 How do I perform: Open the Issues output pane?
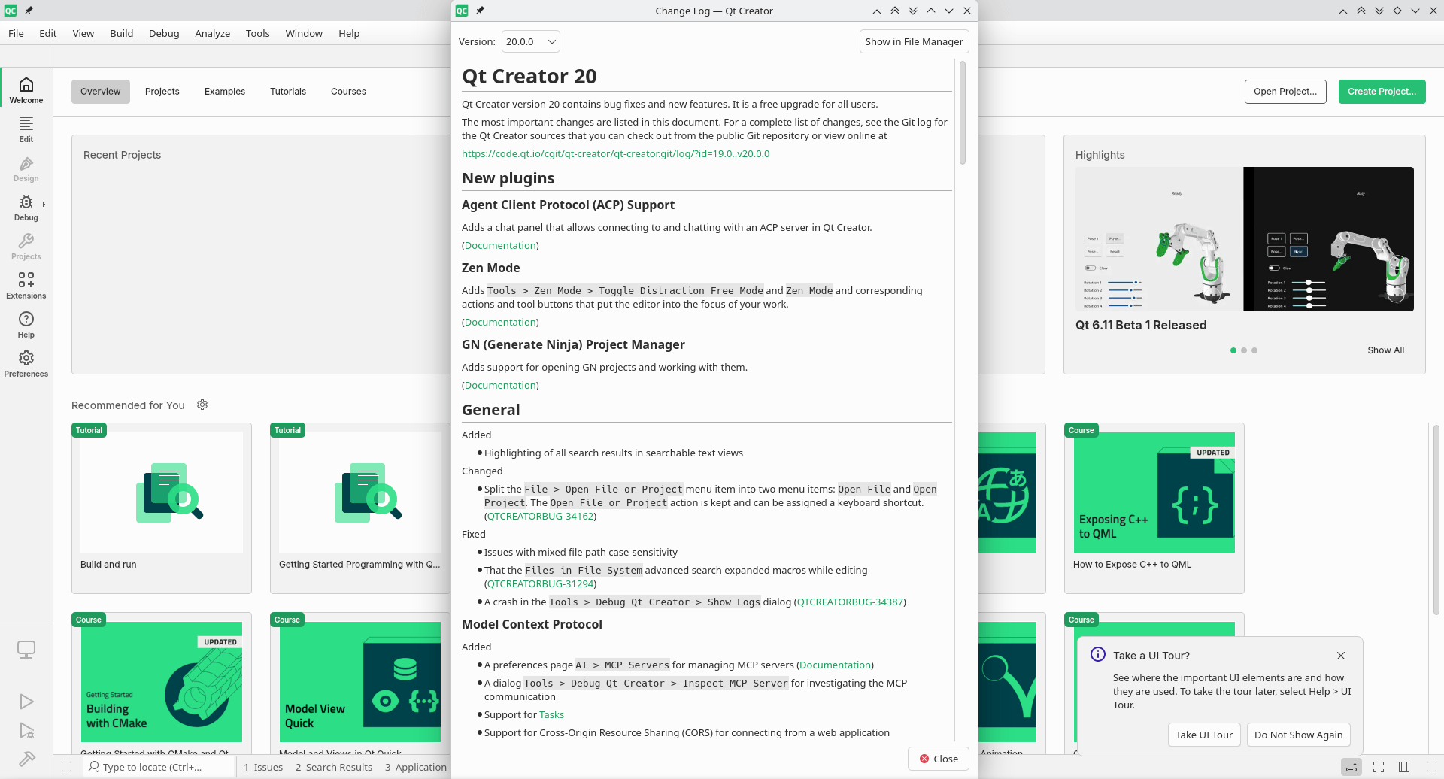pyautogui.click(x=263, y=767)
